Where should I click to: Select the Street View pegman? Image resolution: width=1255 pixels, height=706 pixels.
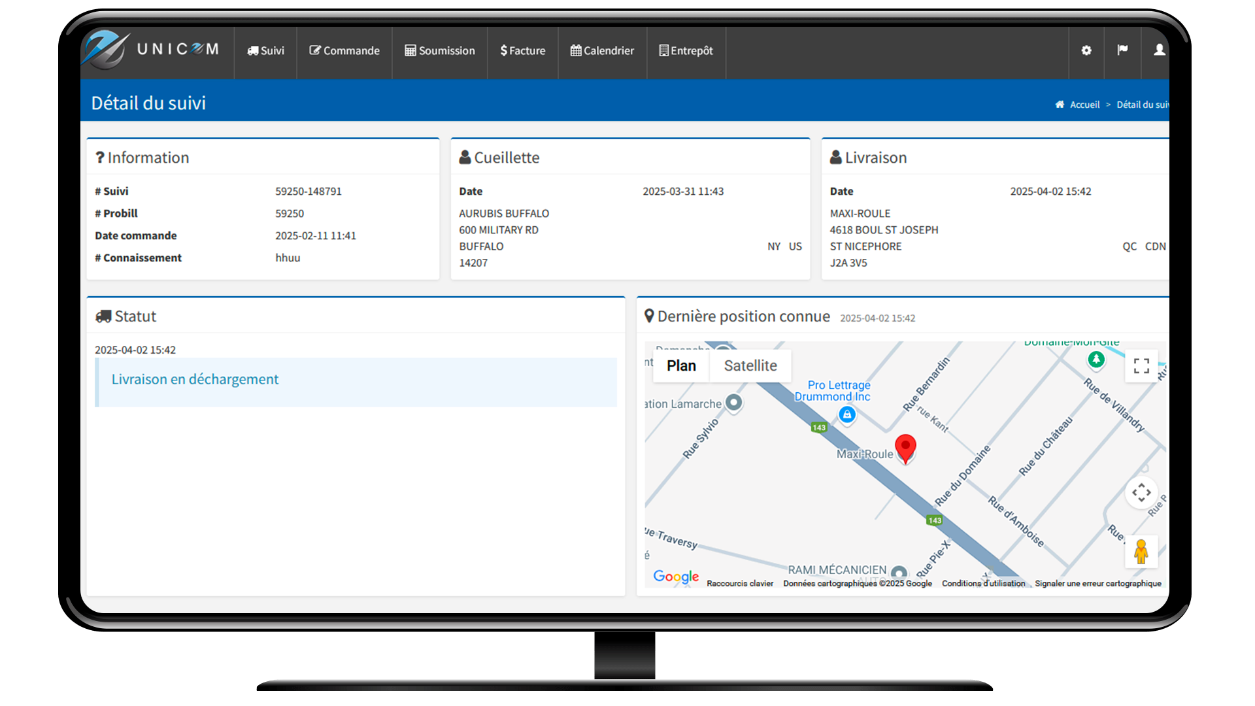coord(1141,552)
